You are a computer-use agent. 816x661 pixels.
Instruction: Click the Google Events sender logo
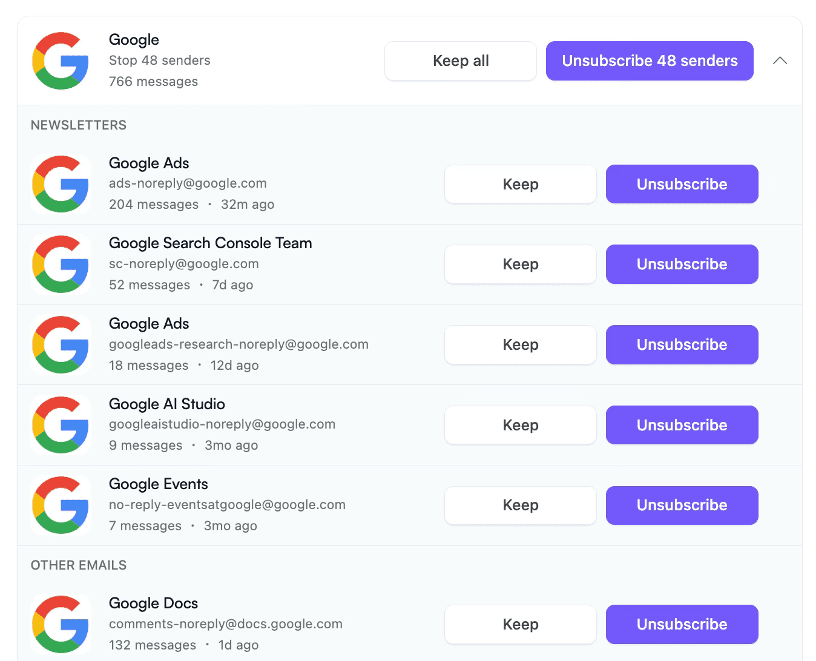pos(61,505)
